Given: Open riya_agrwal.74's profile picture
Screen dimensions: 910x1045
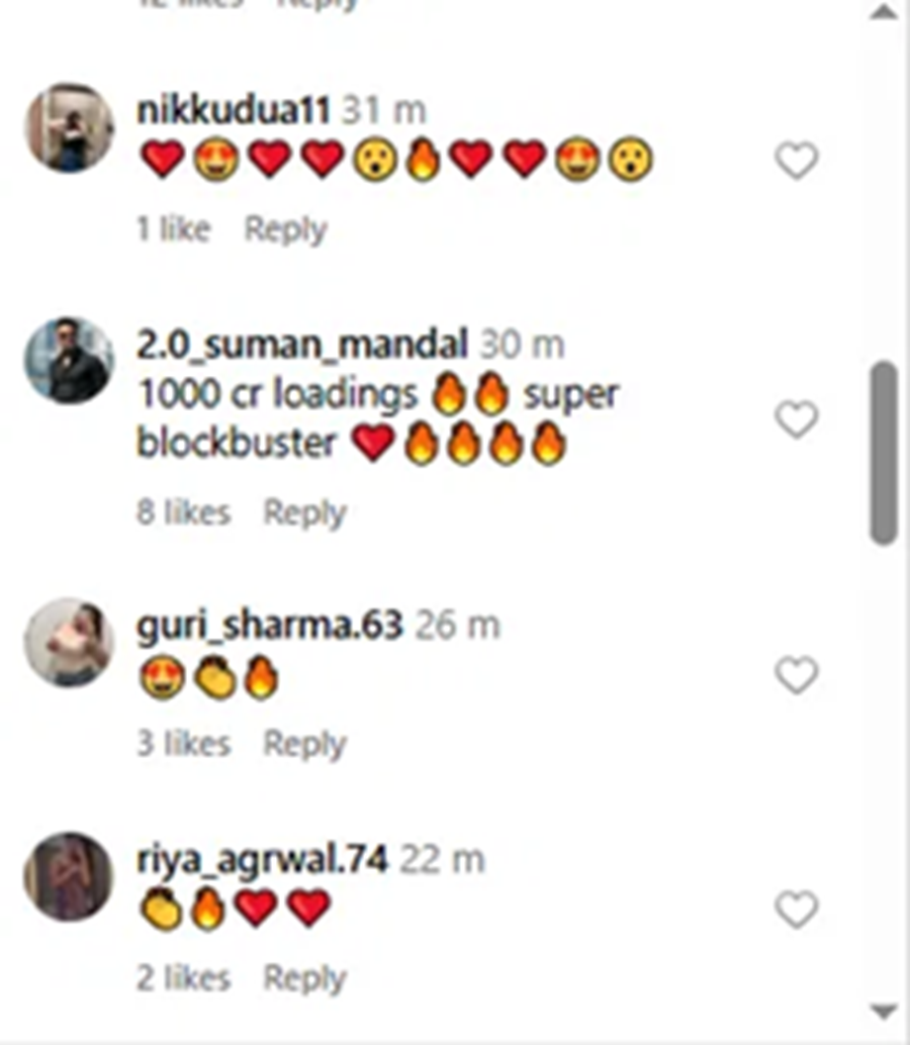Looking at the screenshot, I should (x=69, y=876).
